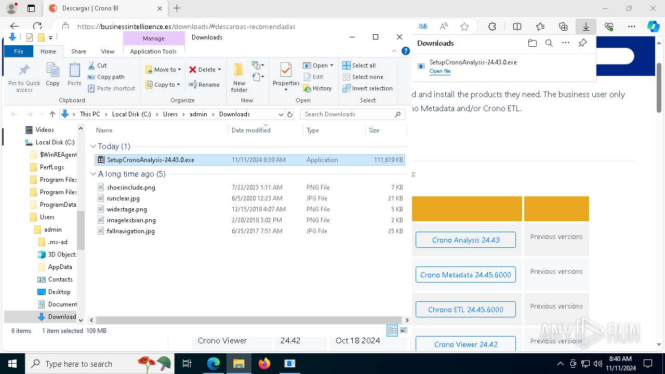Create a New folder from ribbon
The image size is (665, 374).
pos(239,78)
